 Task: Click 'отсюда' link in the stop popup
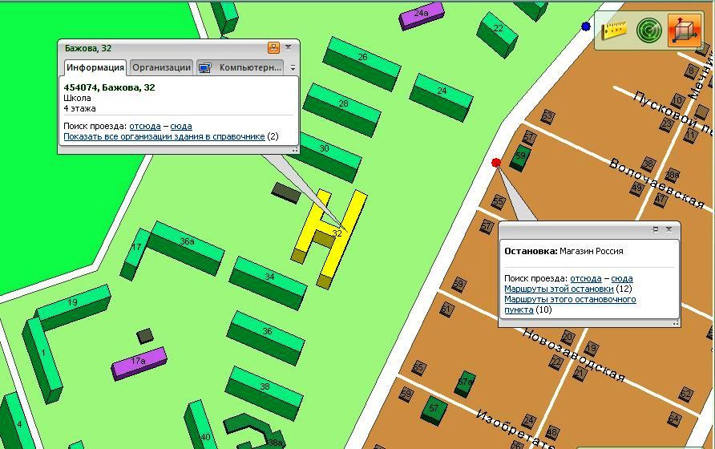tap(586, 278)
